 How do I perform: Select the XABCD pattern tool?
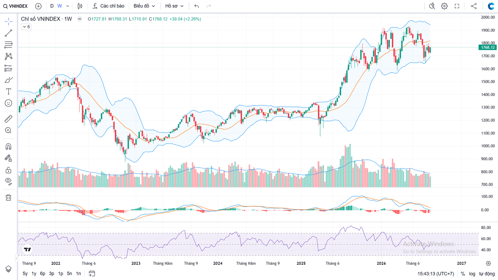click(8, 56)
